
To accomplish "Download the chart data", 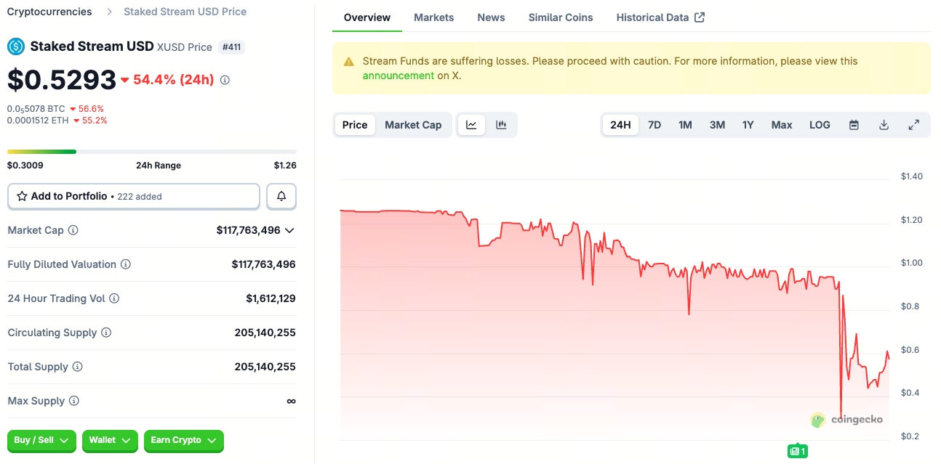I will pos(884,124).
